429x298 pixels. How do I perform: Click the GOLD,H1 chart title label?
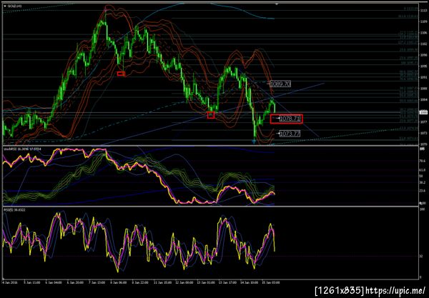[x=13, y=6]
